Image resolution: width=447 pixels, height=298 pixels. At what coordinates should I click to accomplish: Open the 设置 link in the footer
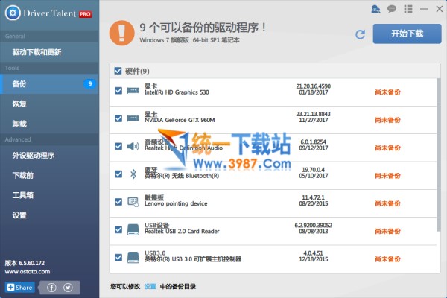(150, 286)
